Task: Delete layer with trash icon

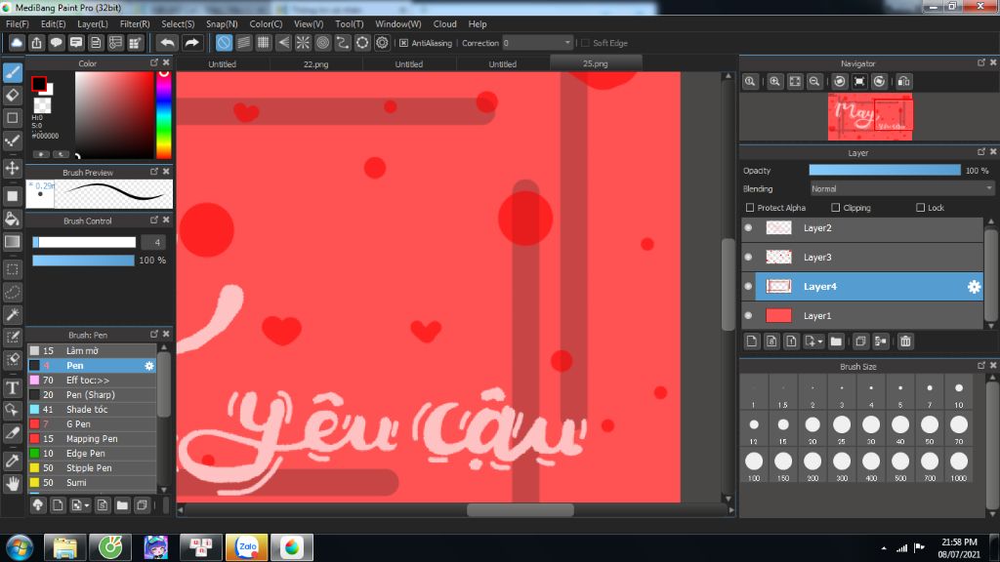Action: (x=905, y=341)
